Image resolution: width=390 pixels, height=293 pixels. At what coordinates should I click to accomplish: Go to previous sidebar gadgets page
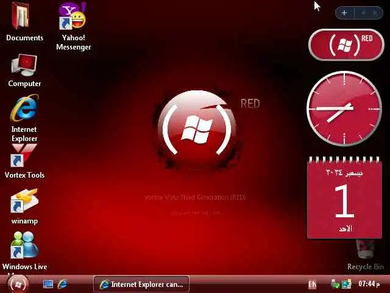click(363, 13)
